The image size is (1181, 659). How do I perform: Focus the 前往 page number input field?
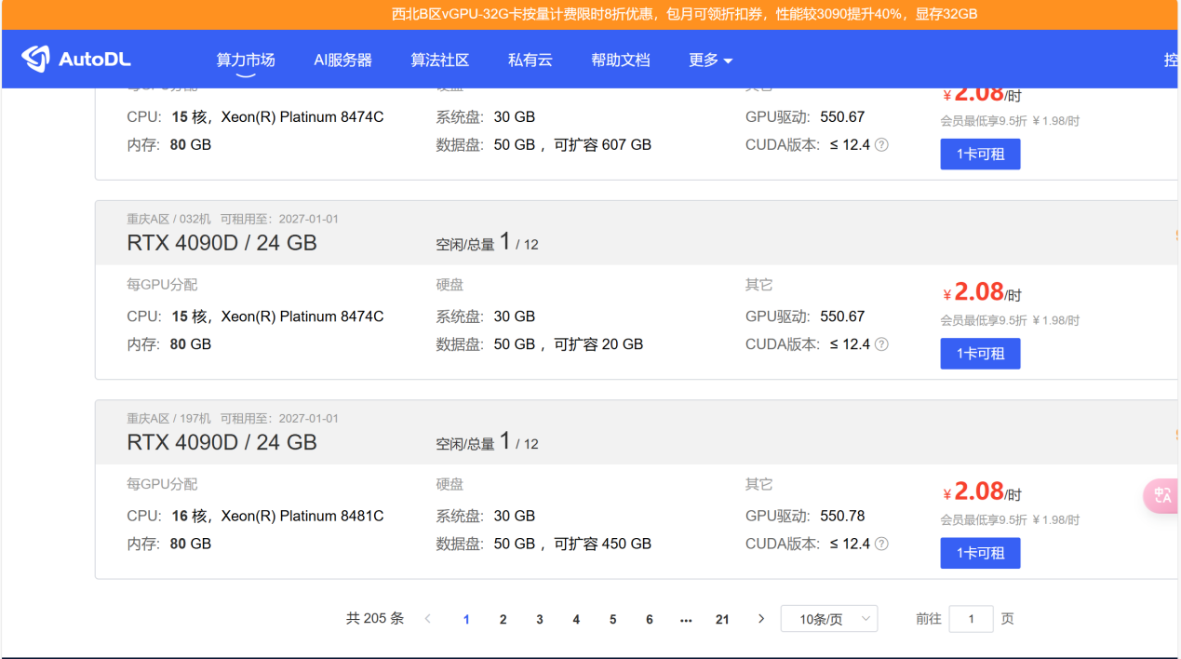(x=971, y=619)
